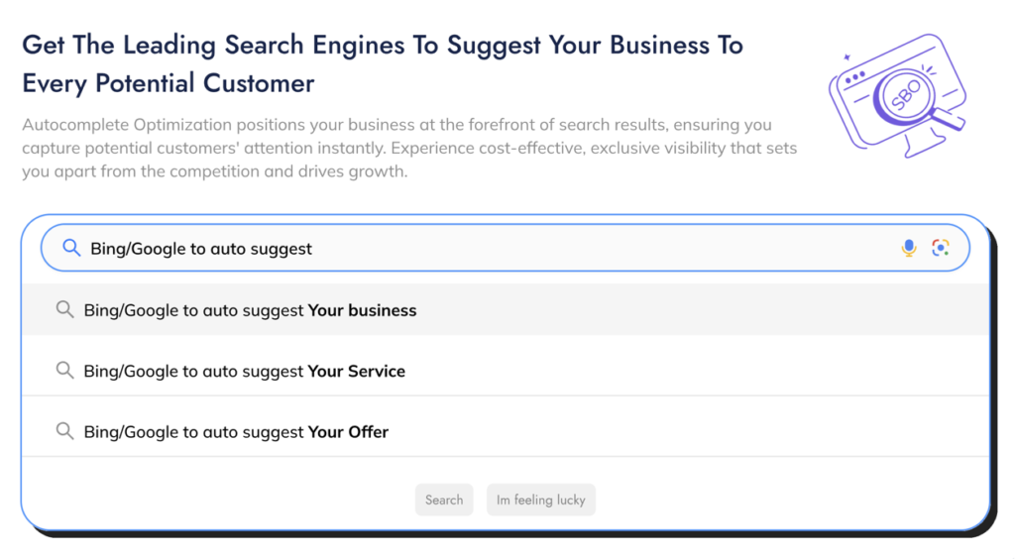This screenshot has width=1015, height=559.
Task: Choose the "Your Service" autocomplete suggestion
Action: [x=245, y=372]
